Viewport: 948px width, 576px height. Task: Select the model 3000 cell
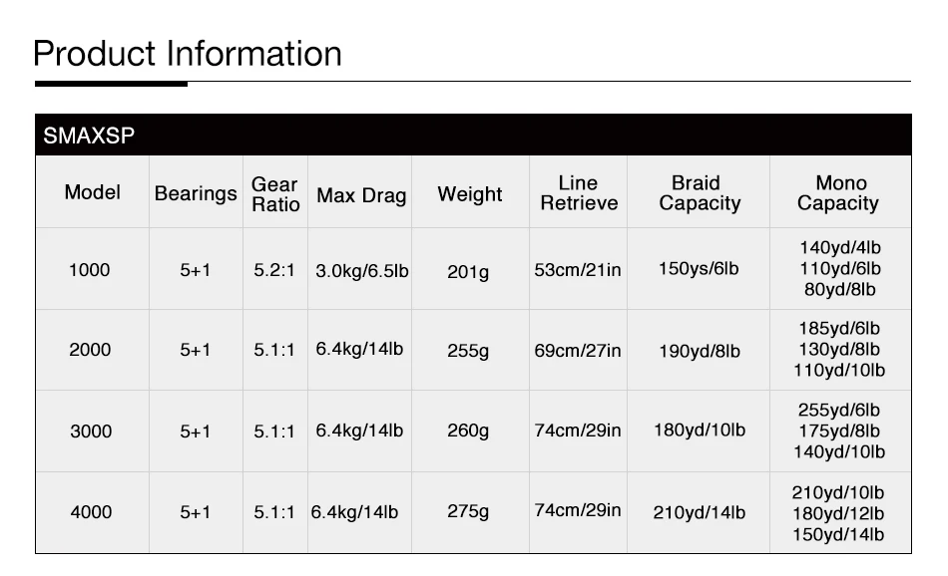[x=93, y=432]
